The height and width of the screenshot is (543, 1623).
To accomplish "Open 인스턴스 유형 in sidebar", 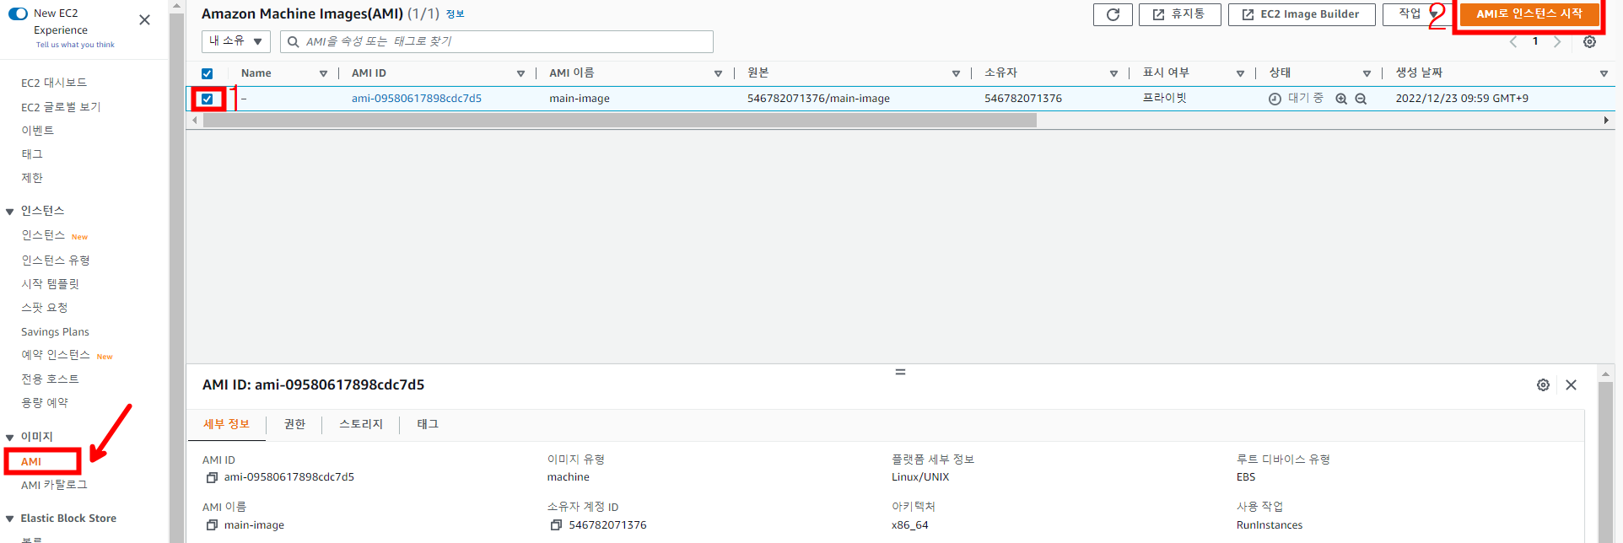I will pyautogui.click(x=56, y=261).
